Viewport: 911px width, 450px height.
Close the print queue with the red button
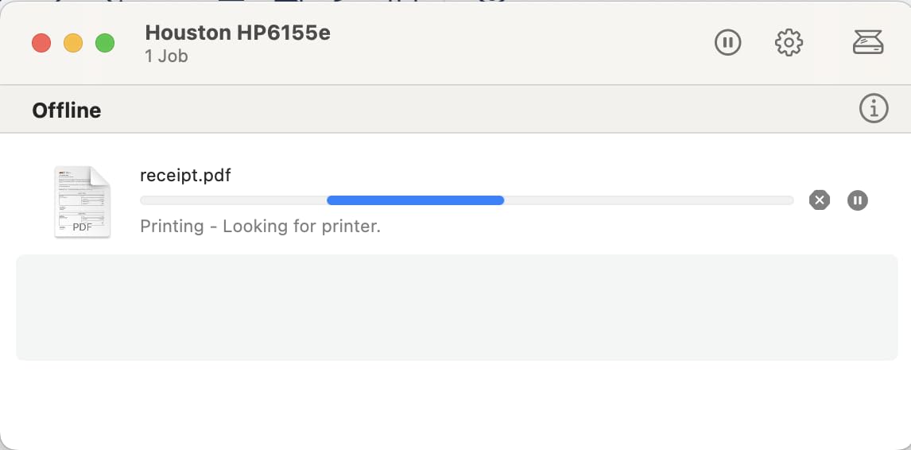(41, 43)
